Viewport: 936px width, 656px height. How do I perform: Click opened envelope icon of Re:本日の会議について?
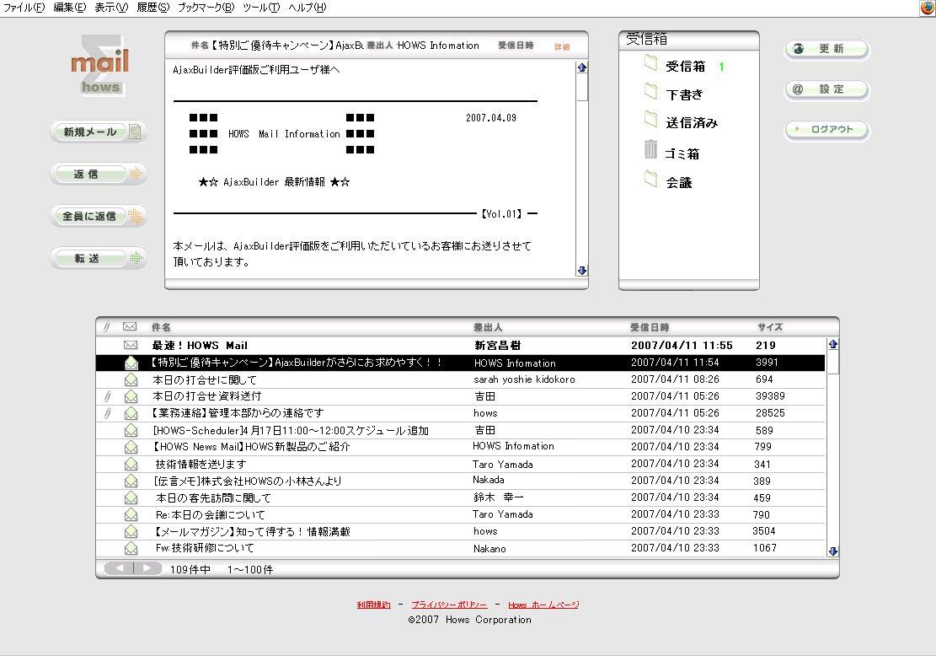[131, 514]
